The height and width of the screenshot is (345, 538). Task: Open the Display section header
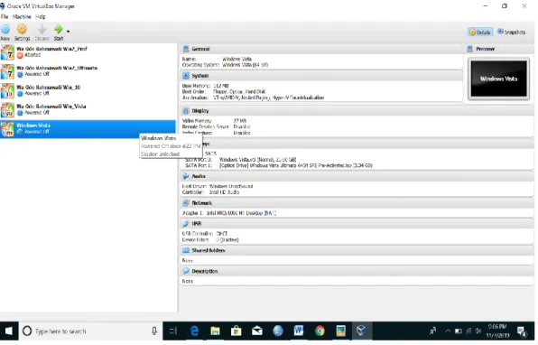coord(357,110)
